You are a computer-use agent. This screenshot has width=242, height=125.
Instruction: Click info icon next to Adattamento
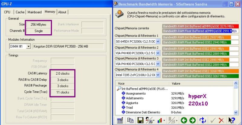point(123,98)
